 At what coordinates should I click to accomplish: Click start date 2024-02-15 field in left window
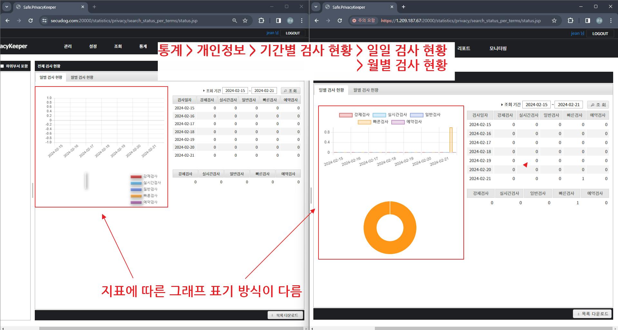(235, 91)
